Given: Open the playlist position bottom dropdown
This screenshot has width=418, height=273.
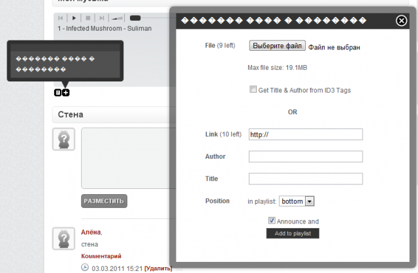Looking at the screenshot, I should pos(297,201).
